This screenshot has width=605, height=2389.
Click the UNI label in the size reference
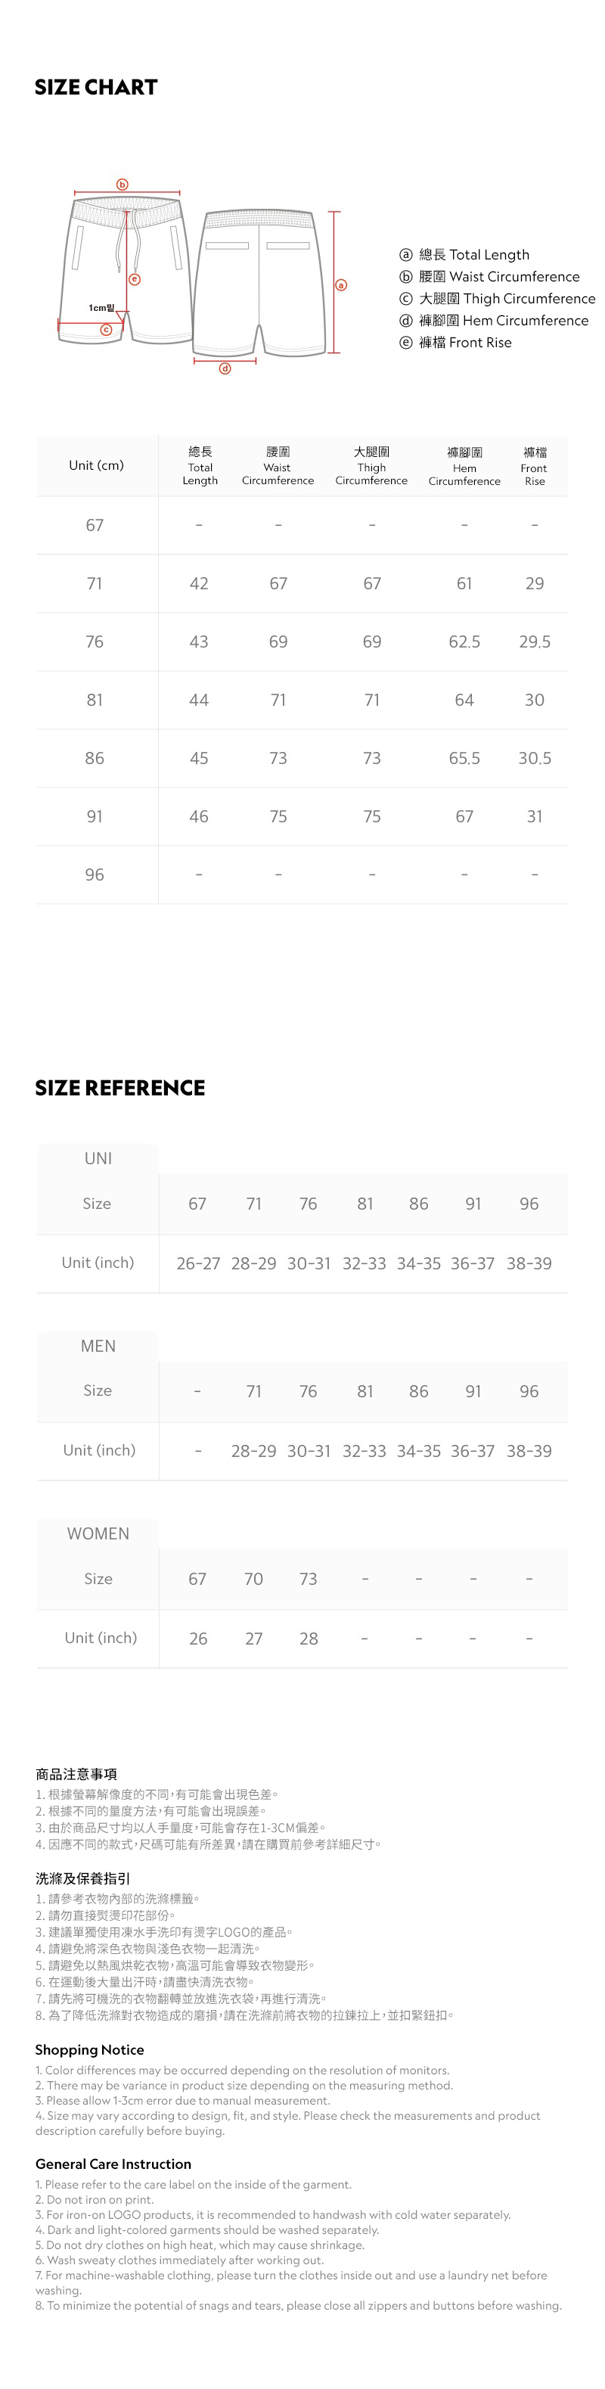click(x=98, y=1158)
